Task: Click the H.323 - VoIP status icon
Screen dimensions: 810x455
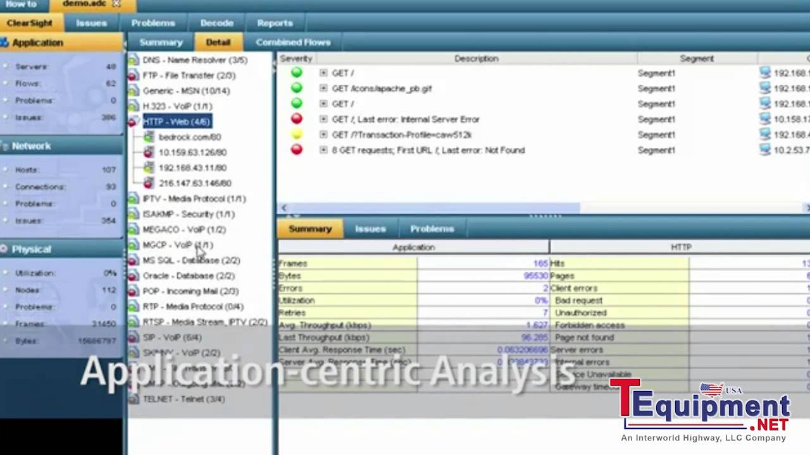Action: click(133, 106)
